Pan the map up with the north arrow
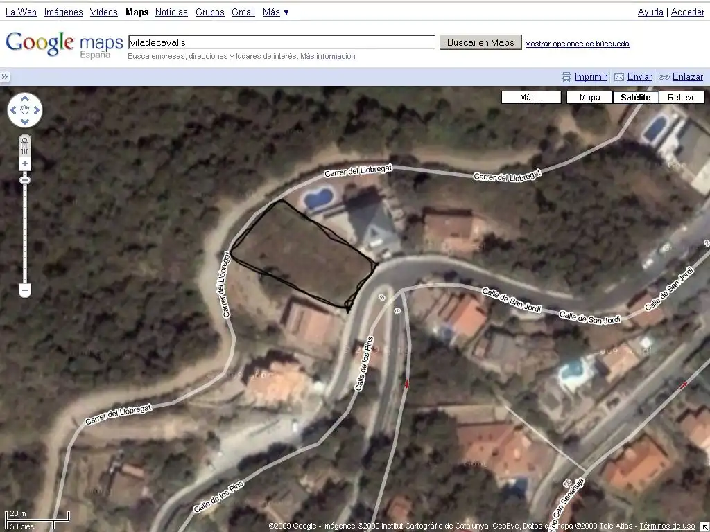 (x=25, y=98)
